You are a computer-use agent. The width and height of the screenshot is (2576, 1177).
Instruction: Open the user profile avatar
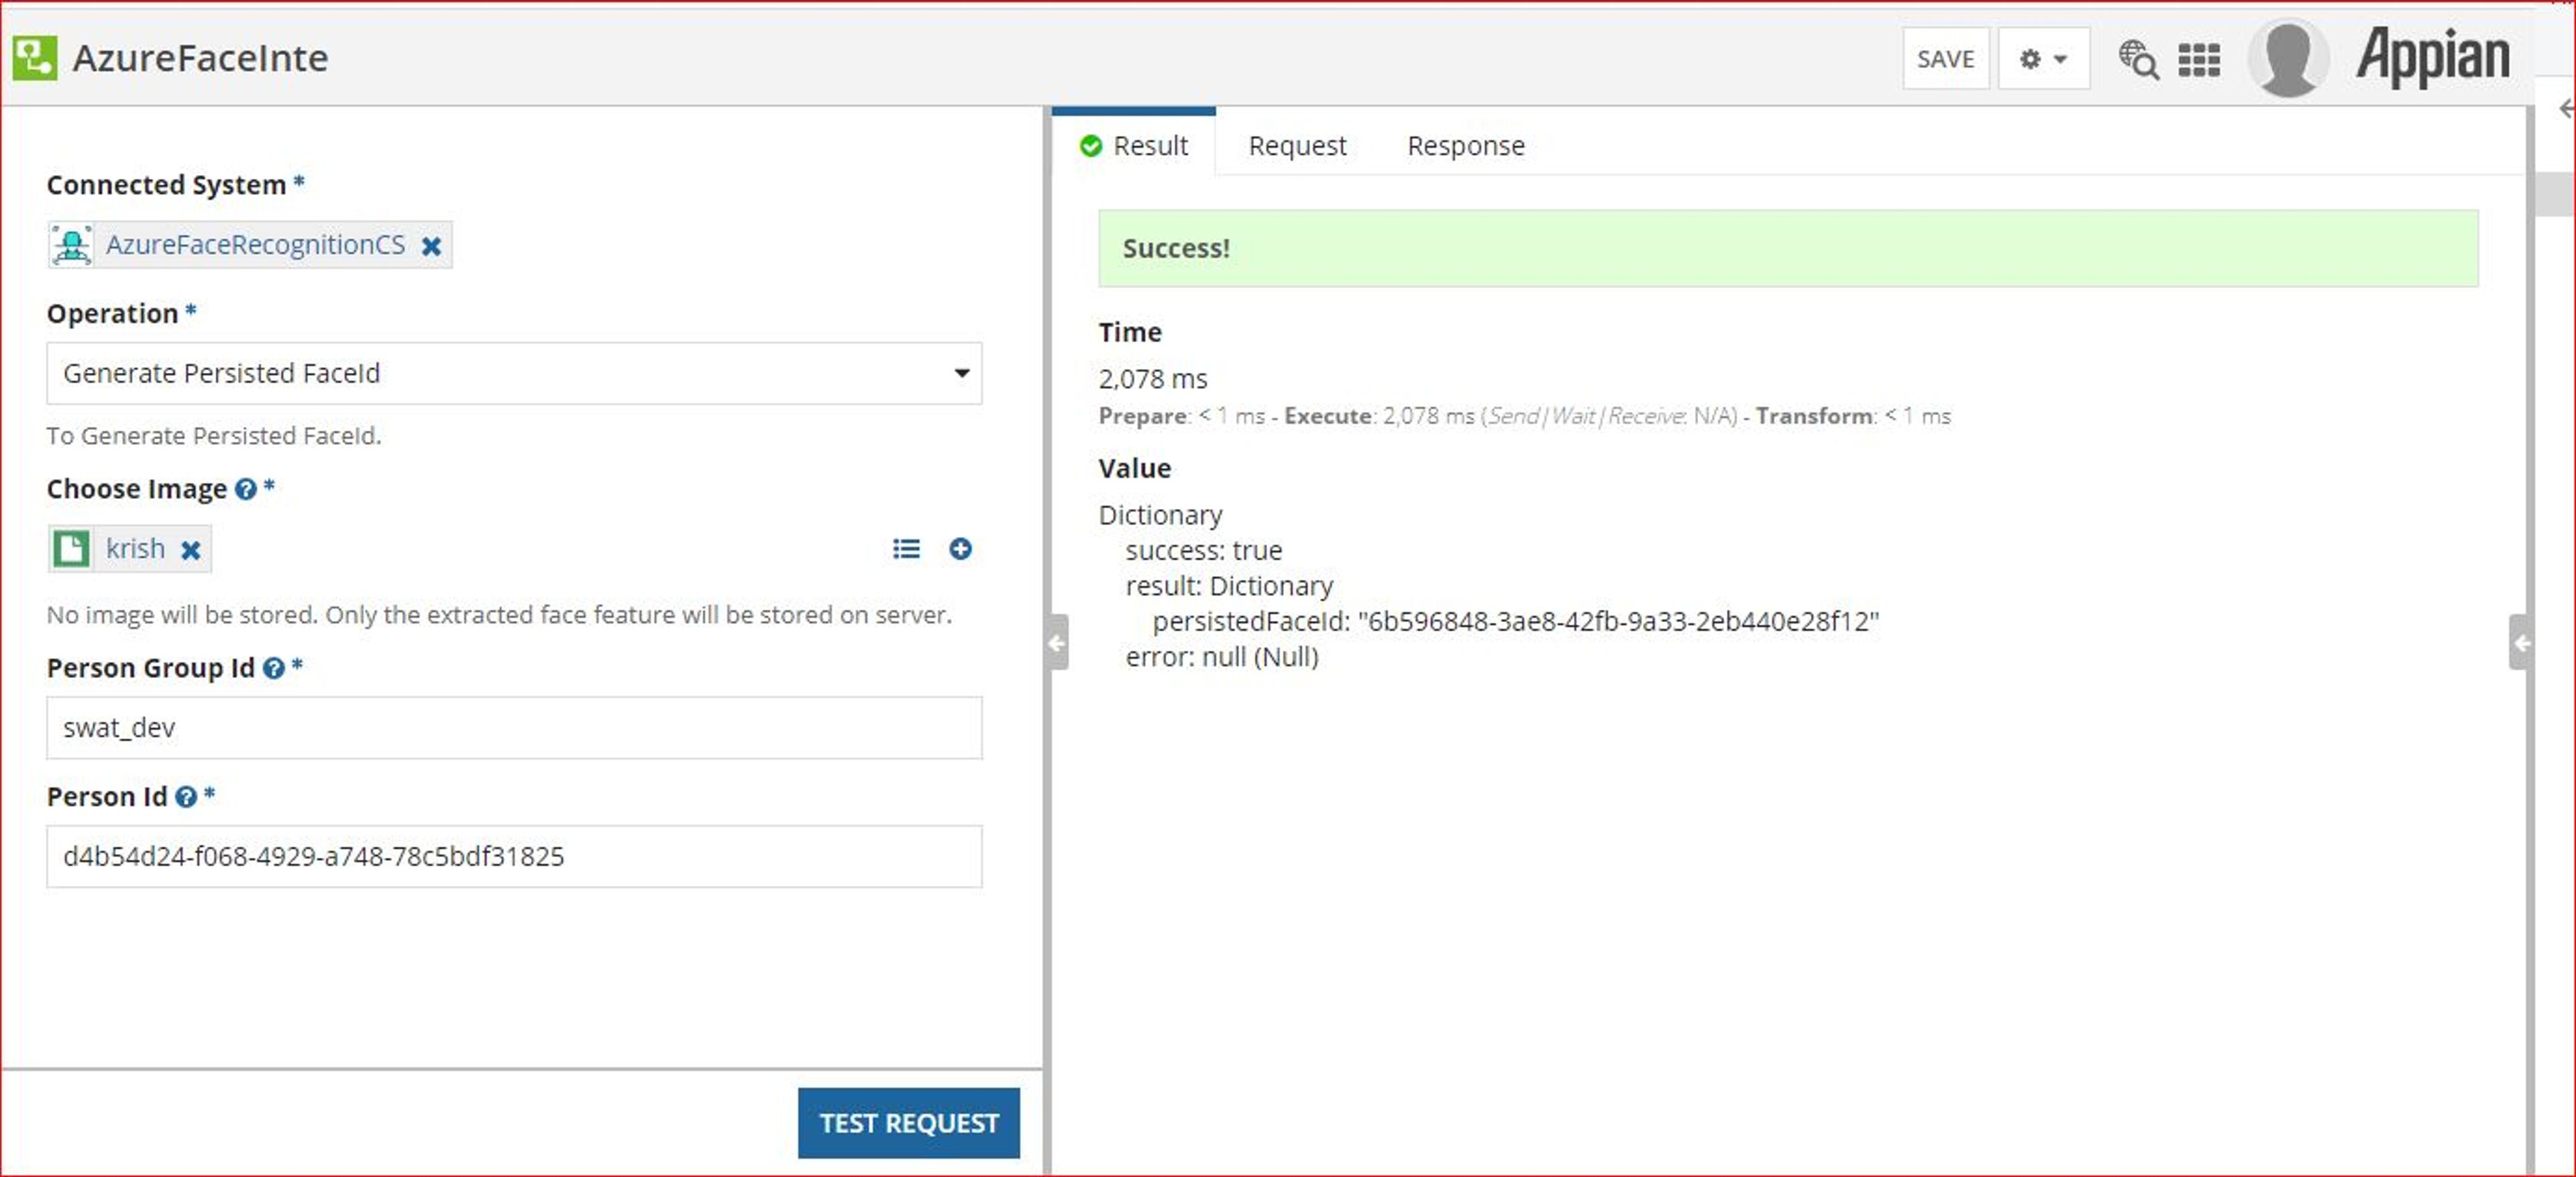click(x=2289, y=58)
